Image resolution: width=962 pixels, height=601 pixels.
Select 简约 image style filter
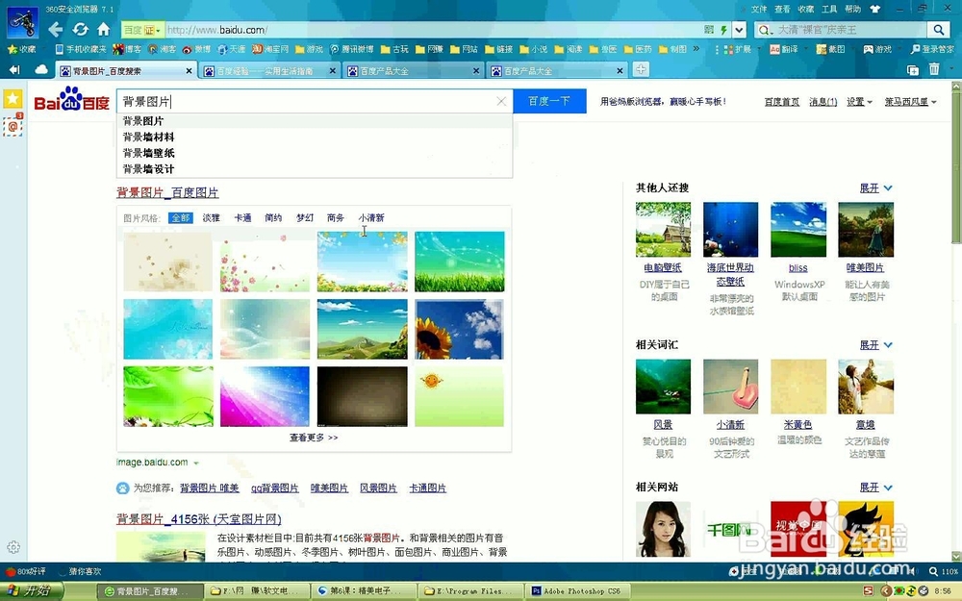pyautogui.click(x=273, y=217)
